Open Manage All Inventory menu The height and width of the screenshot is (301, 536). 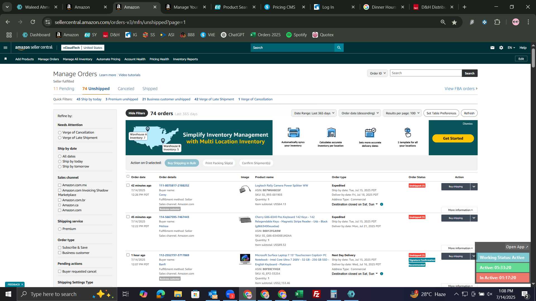click(x=78, y=59)
